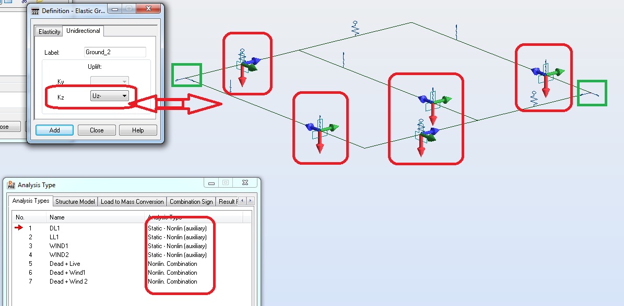Click the Name column header

[x=96, y=217]
